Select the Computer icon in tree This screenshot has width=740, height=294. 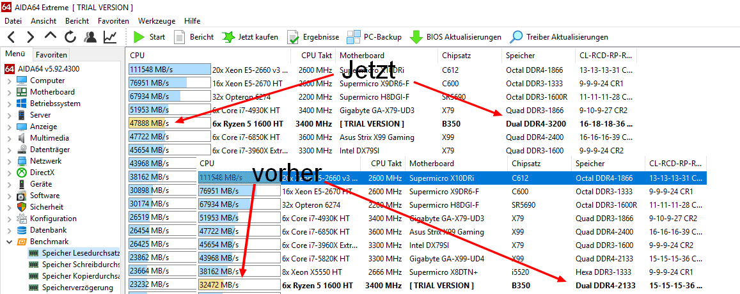point(22,81)
